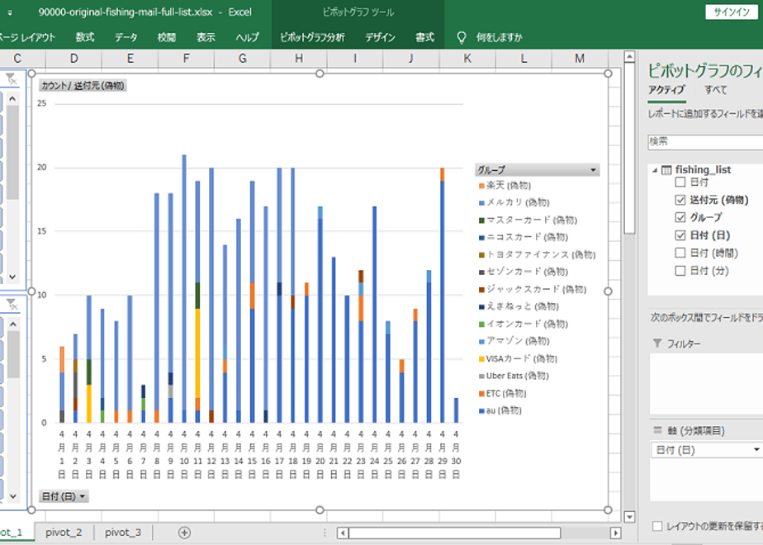
Task: Click the フィルター funnel icon in field area
Action: click(x=657, y=344)
